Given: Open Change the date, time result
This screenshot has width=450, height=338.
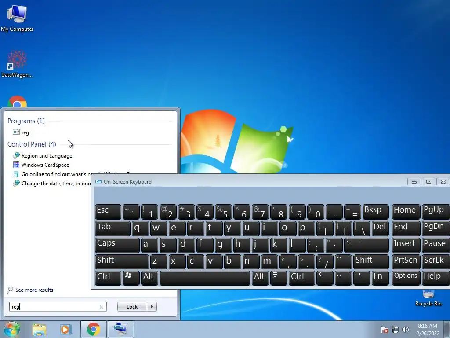Looking at the screenshot, I should coord(52,184).
